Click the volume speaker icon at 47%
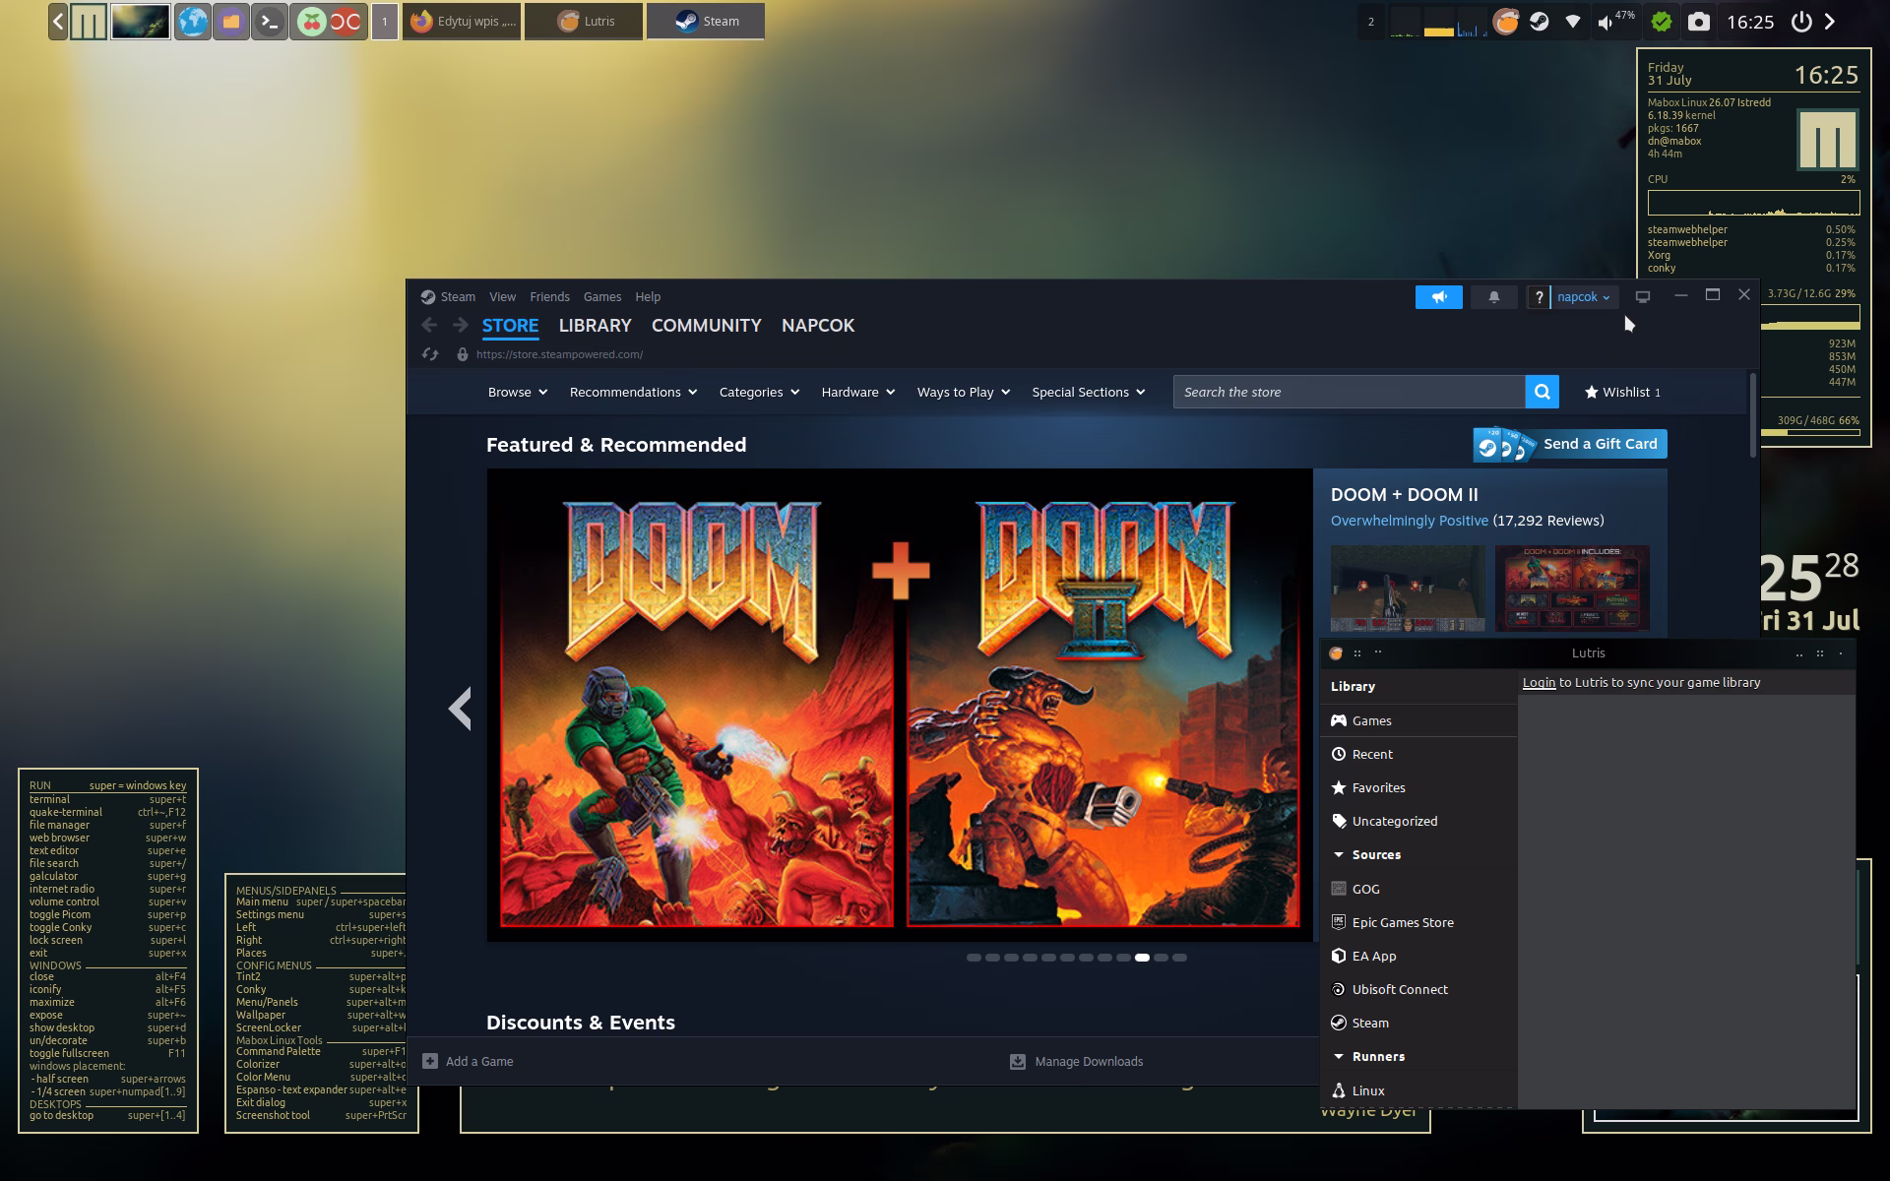1890x1181 pixels. pyautogui.click(x=1606, y=23)
